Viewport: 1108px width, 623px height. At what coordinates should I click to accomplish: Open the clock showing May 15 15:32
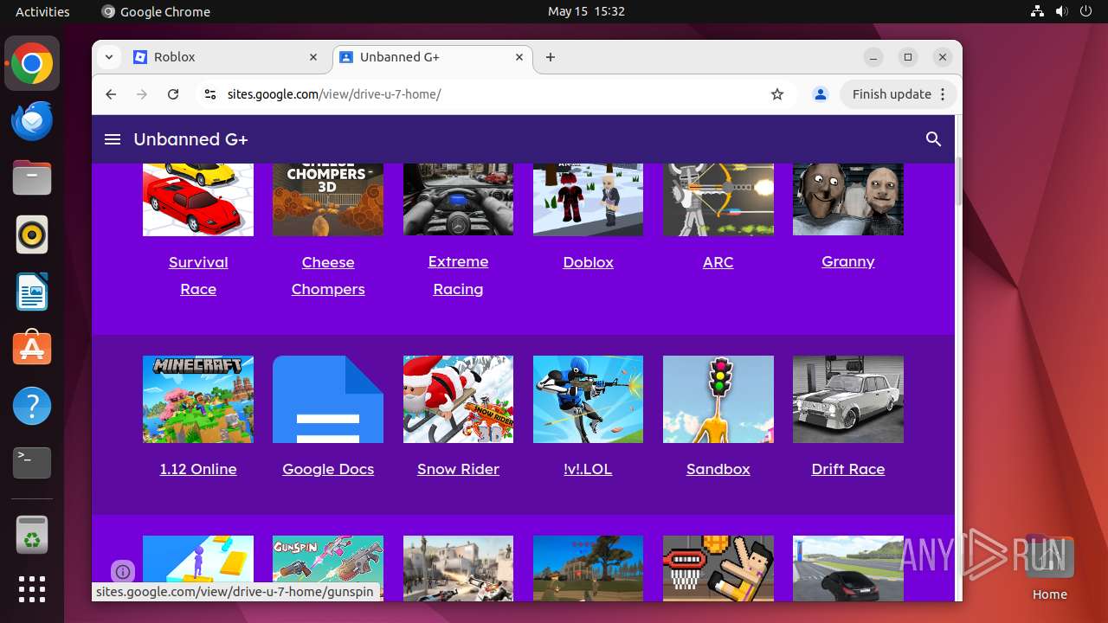click(586, 11)
